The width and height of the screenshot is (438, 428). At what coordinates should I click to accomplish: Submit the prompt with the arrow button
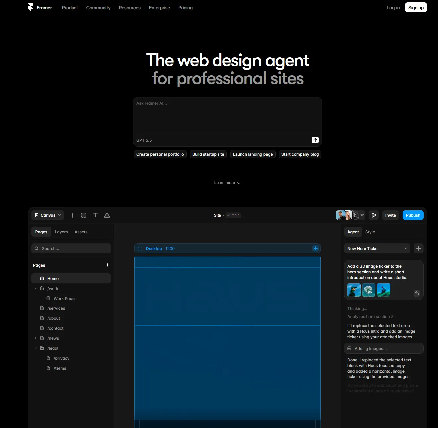click(315, 140)
